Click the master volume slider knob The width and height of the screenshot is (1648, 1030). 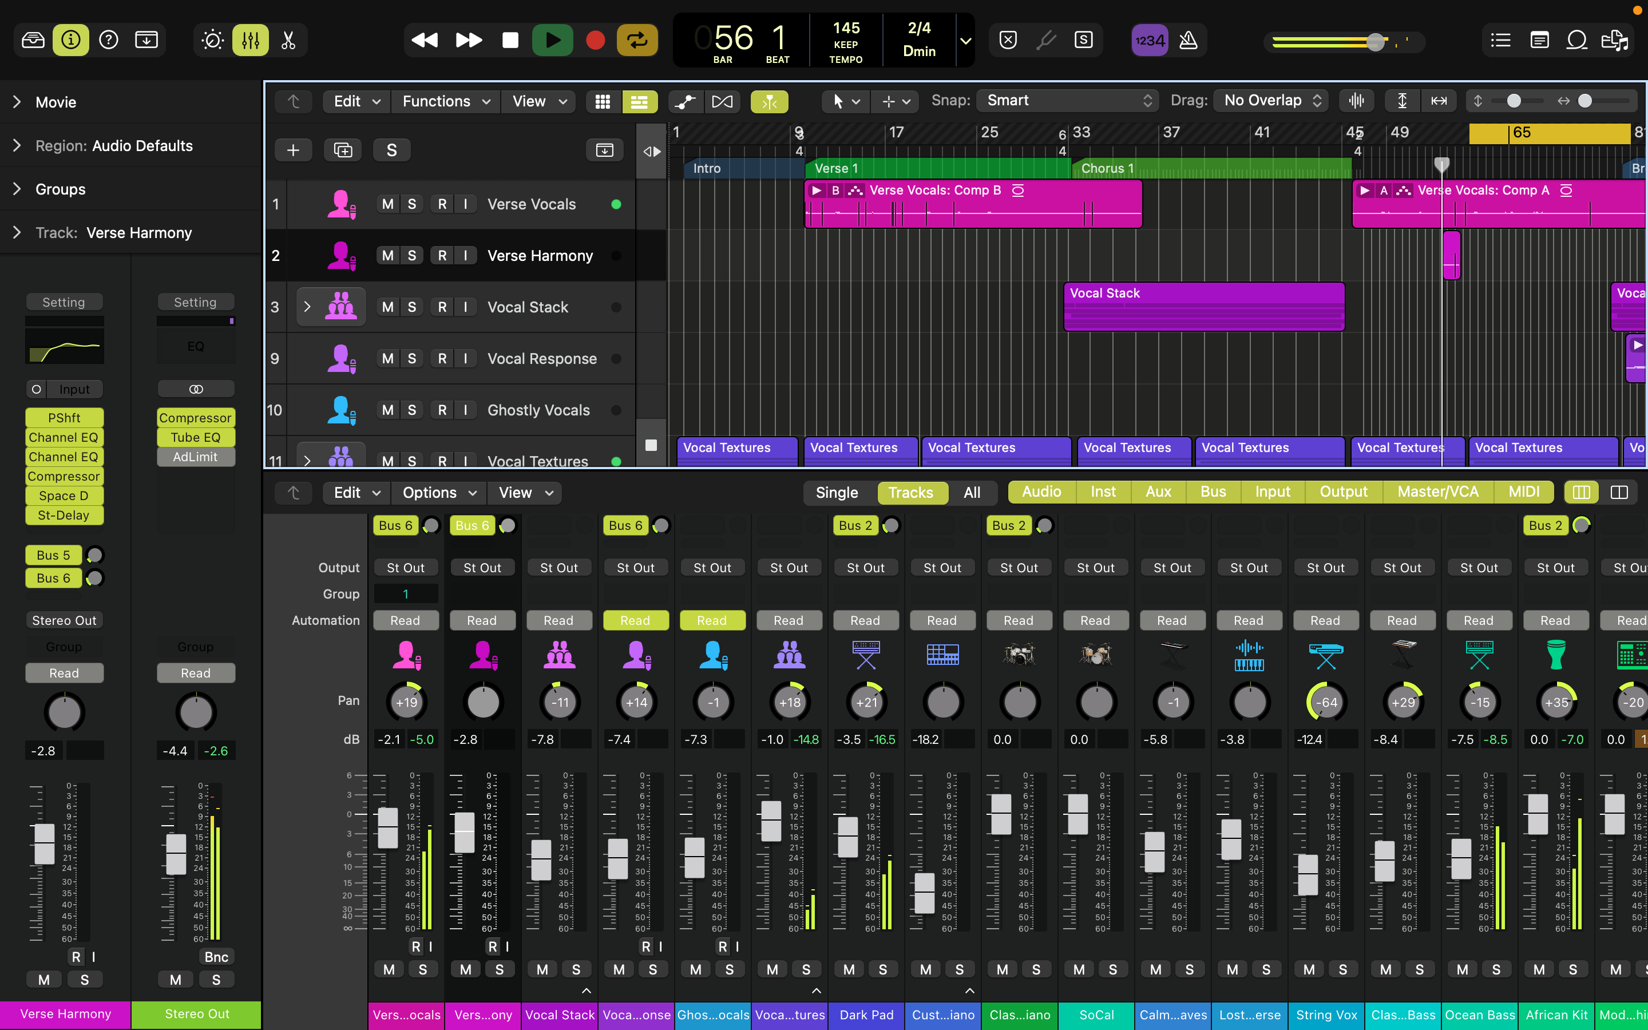pos(1376,42)
